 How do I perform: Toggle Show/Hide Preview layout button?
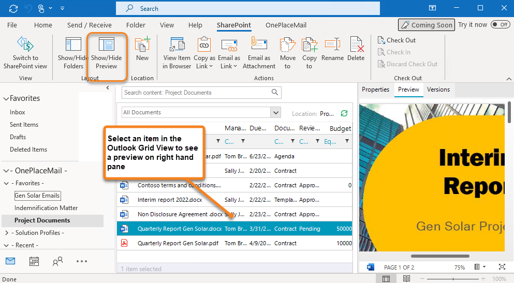pos(106,53)
